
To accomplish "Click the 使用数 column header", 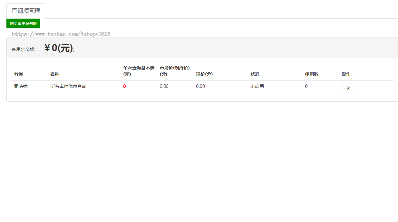I will click(312, 74).
